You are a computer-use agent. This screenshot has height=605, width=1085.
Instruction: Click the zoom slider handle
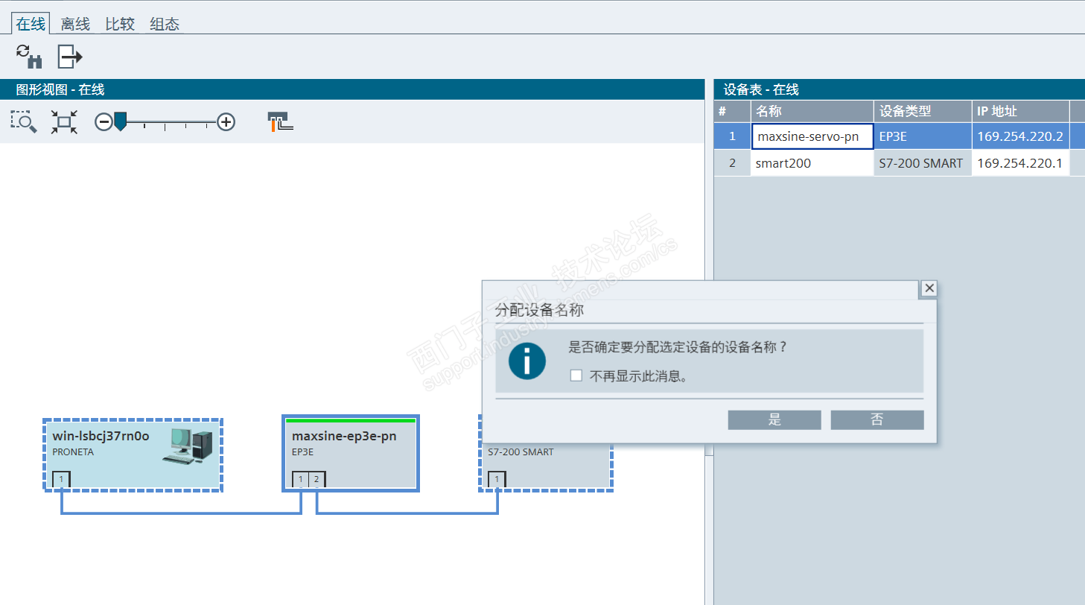click(x=120, y=121)
